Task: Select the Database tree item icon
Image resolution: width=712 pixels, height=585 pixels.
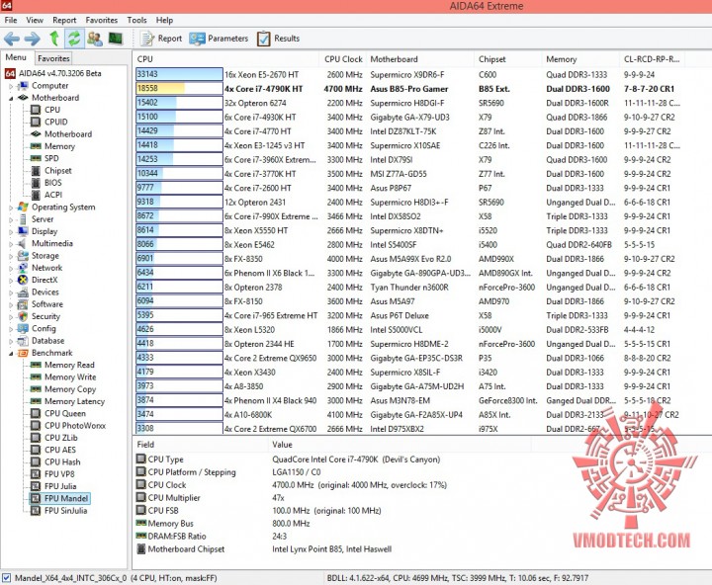Action: coord(23,341)
